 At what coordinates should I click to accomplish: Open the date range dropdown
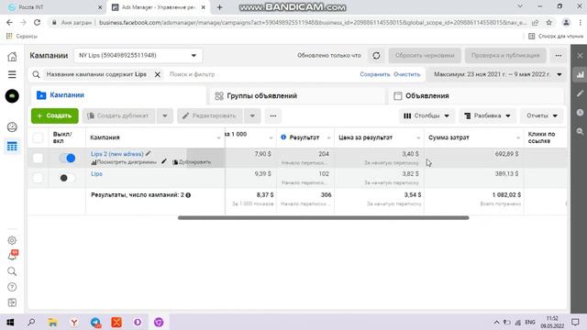coord(497,74)
